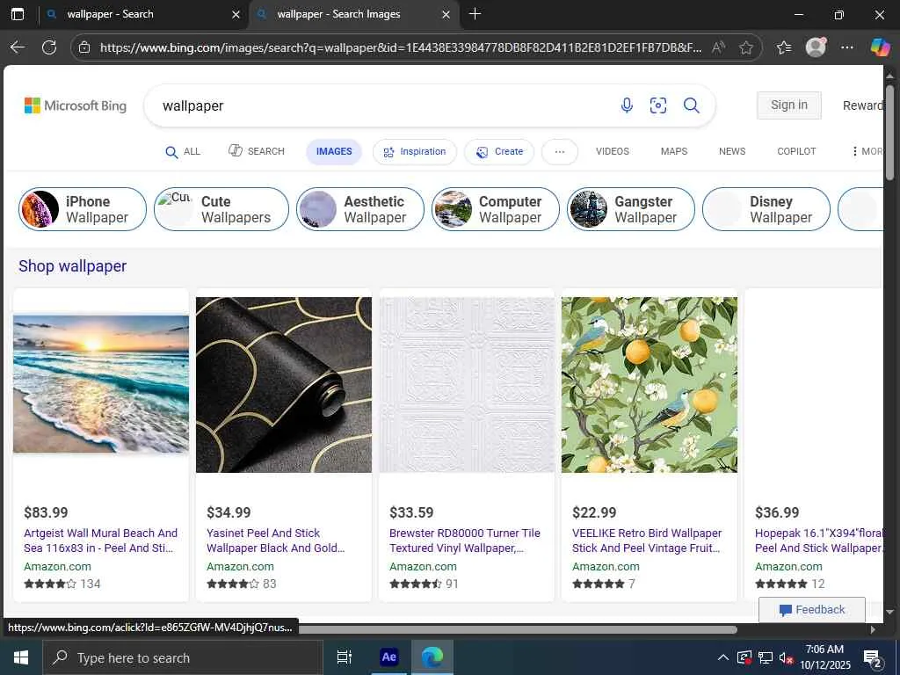Search using voice microphone icon
The image size is (900, 675).
(x=627, y=105)
